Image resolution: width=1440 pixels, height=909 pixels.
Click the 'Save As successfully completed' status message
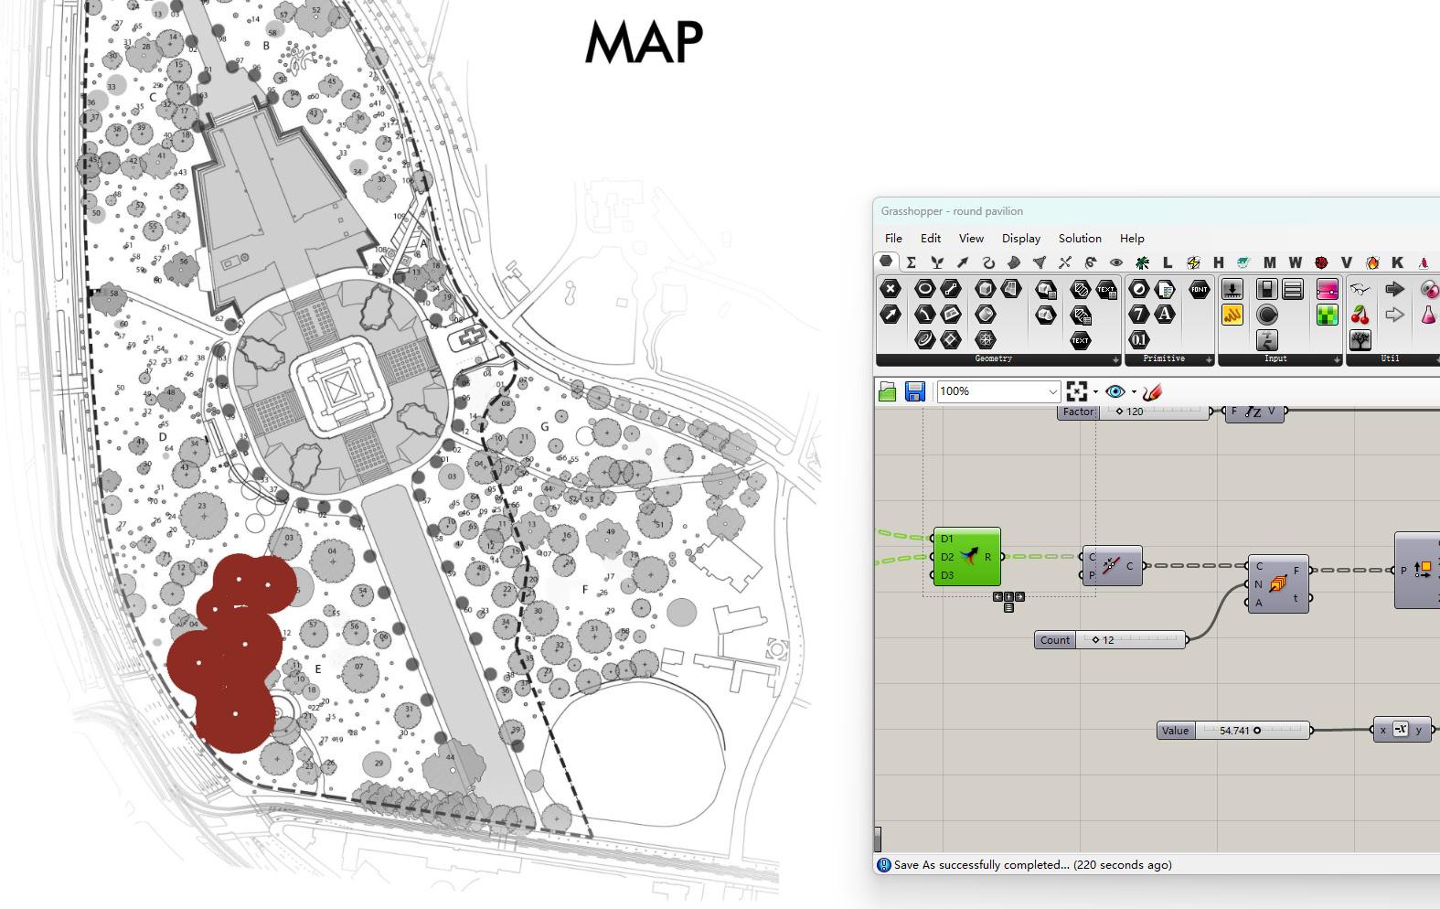(1032, 864)
